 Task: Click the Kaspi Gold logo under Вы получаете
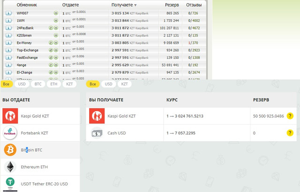pos(97,116)
